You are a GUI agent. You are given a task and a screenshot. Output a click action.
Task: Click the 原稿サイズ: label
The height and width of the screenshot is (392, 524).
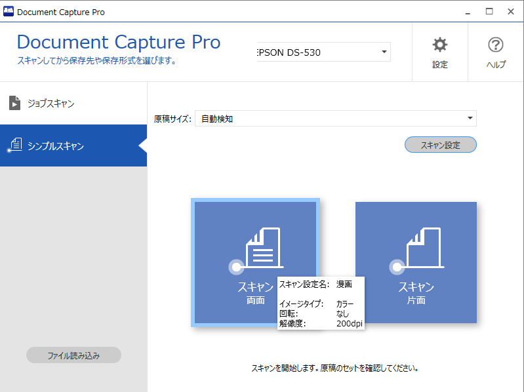(x=172, y=119)
